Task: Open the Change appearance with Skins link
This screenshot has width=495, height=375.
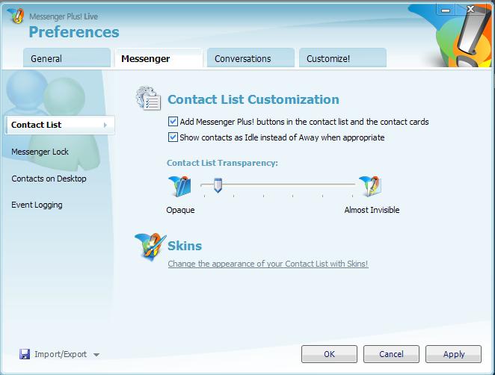Action: click(x=268, y=264)
